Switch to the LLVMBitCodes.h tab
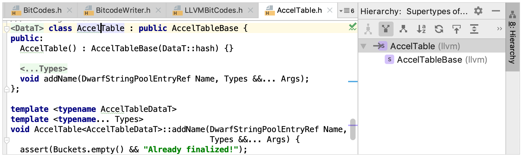521x156 pixels. click(x=213, y=10)
